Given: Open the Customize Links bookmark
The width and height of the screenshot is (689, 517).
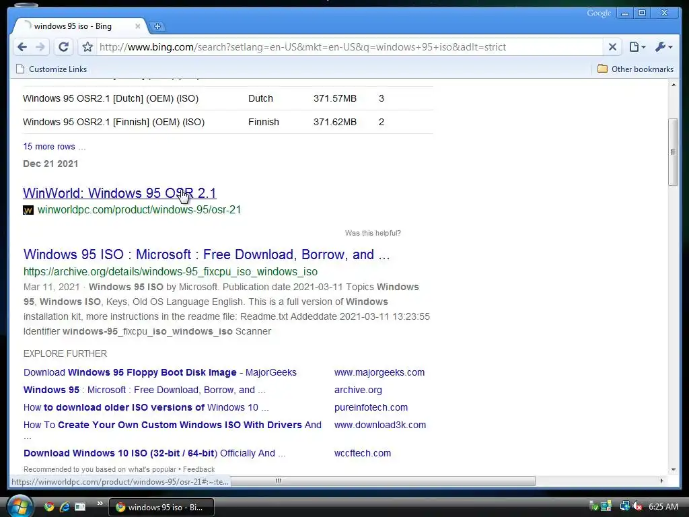Looking at the screenshot, I should pyautogui.click(x=51, y=69).
